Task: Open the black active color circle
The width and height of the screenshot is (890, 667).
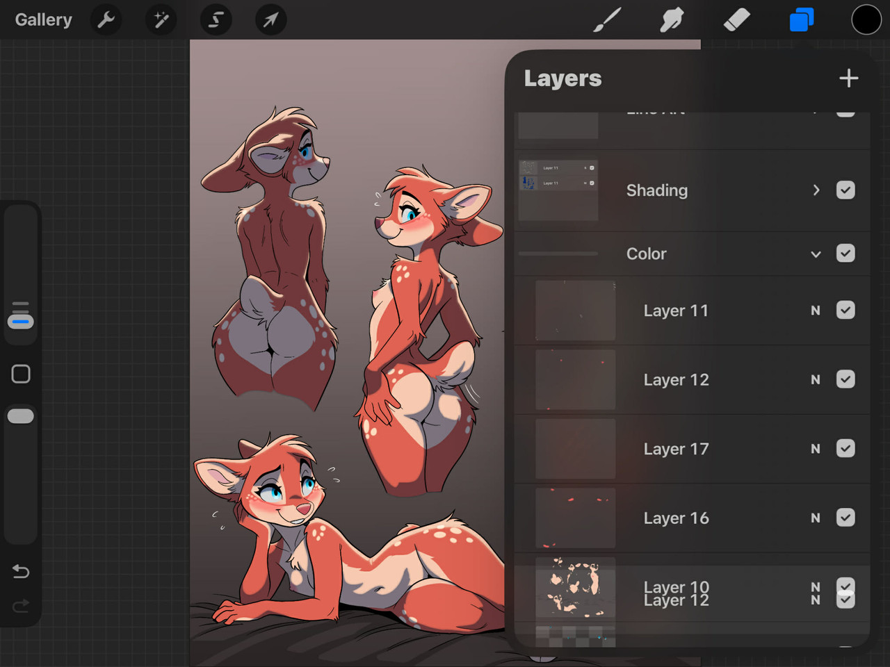Action: coord(866,19)
